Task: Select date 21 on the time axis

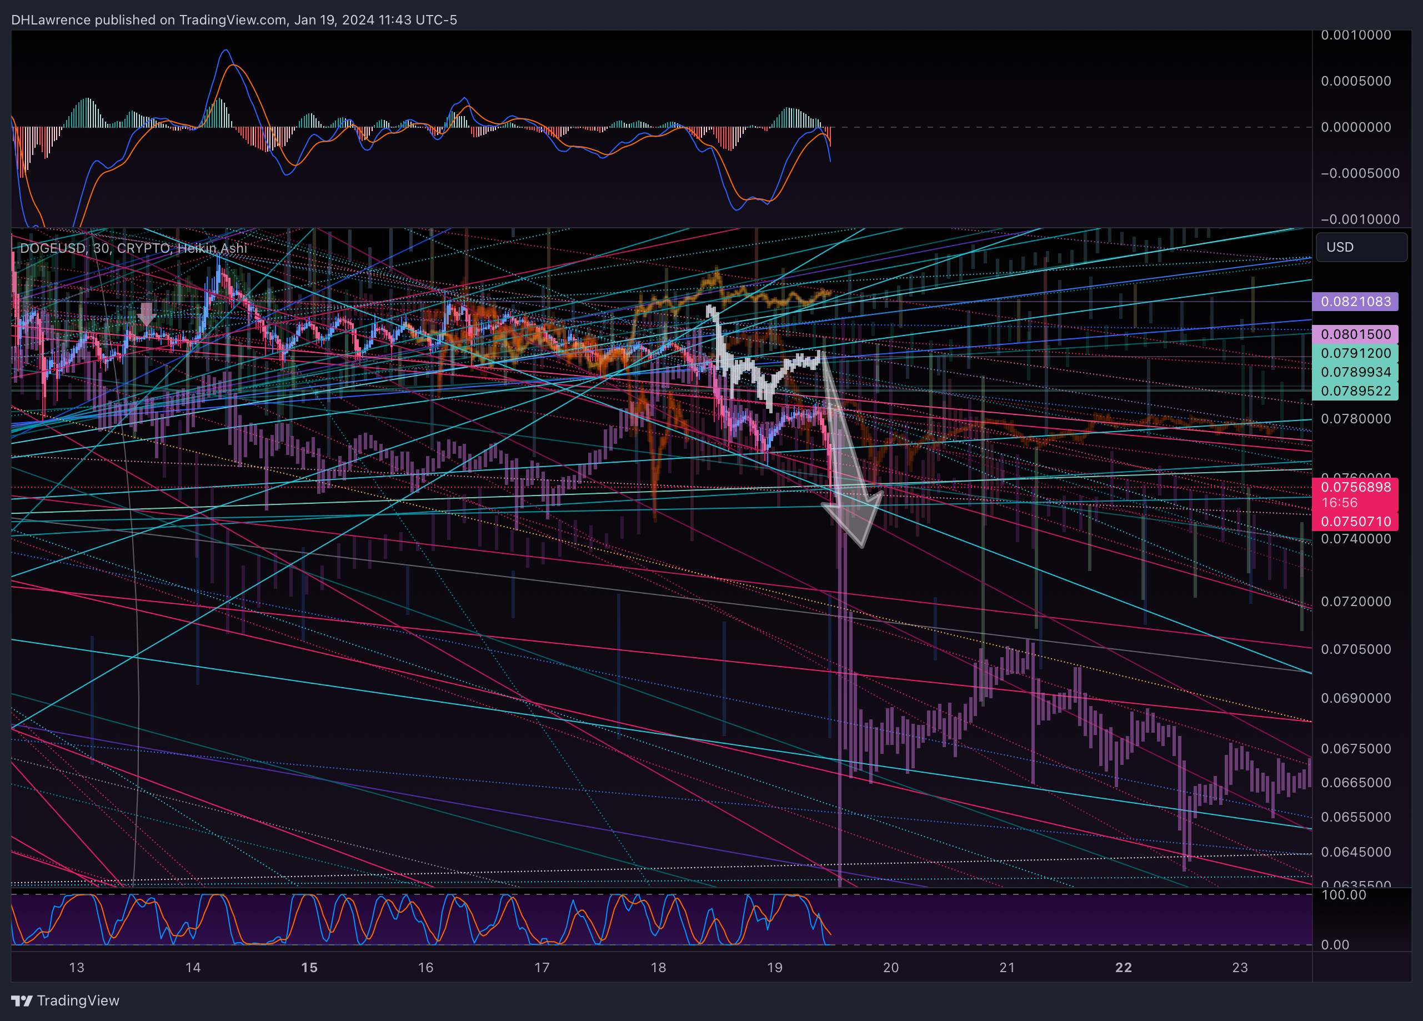Action: click(x=1007, y=967)
